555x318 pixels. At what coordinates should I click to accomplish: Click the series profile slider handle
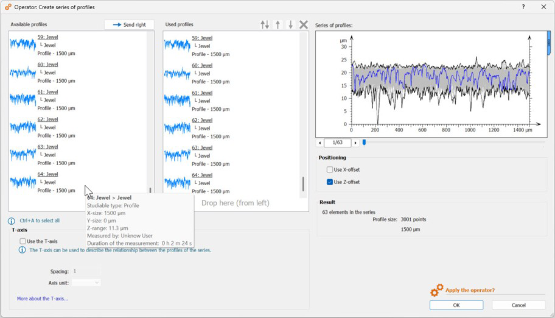coord(364,143)
